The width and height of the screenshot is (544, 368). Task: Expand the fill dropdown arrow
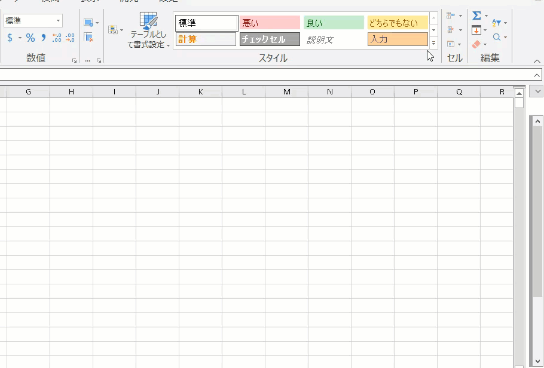[485, 30]
